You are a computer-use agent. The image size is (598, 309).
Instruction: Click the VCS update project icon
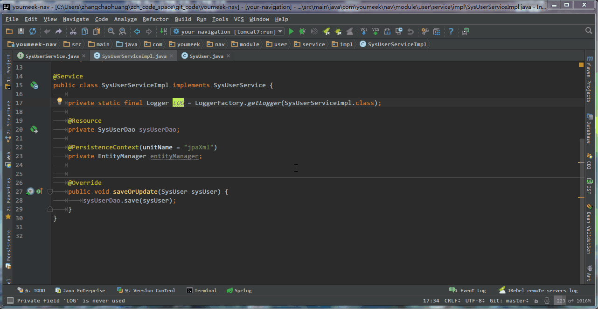point(364,31)
